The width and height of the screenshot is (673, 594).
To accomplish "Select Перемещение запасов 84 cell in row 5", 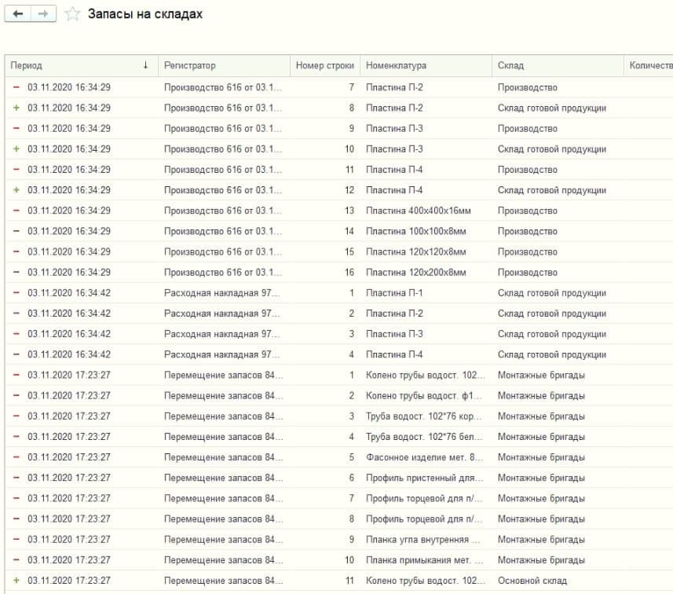I will [x=224, y=457].
